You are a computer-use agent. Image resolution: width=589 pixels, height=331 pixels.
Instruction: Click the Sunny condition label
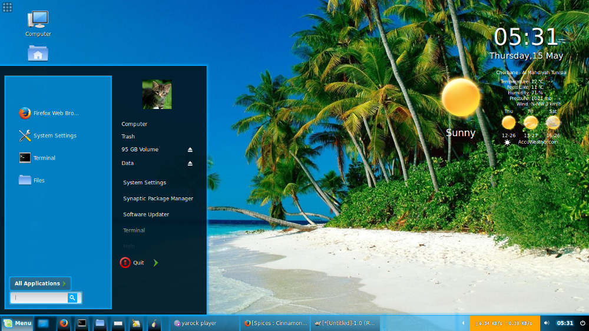tap(461, 133)
